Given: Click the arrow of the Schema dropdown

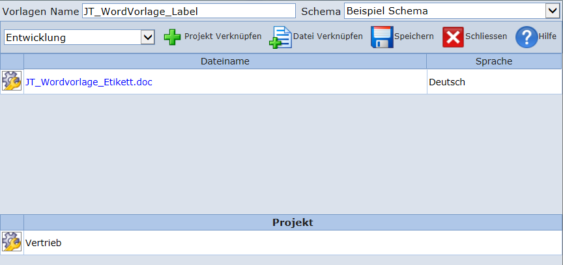Looking at the screenshot, I should click(x=552, y=11).
